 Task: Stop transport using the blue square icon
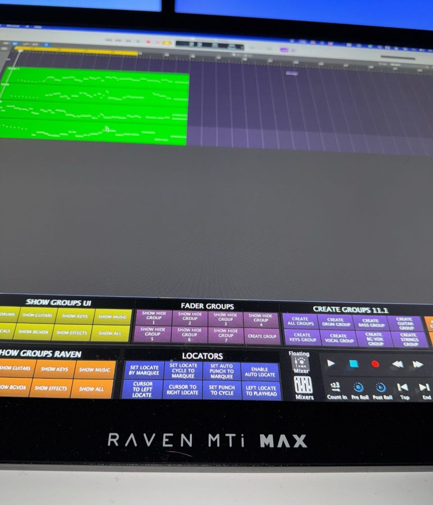(354, 363)
